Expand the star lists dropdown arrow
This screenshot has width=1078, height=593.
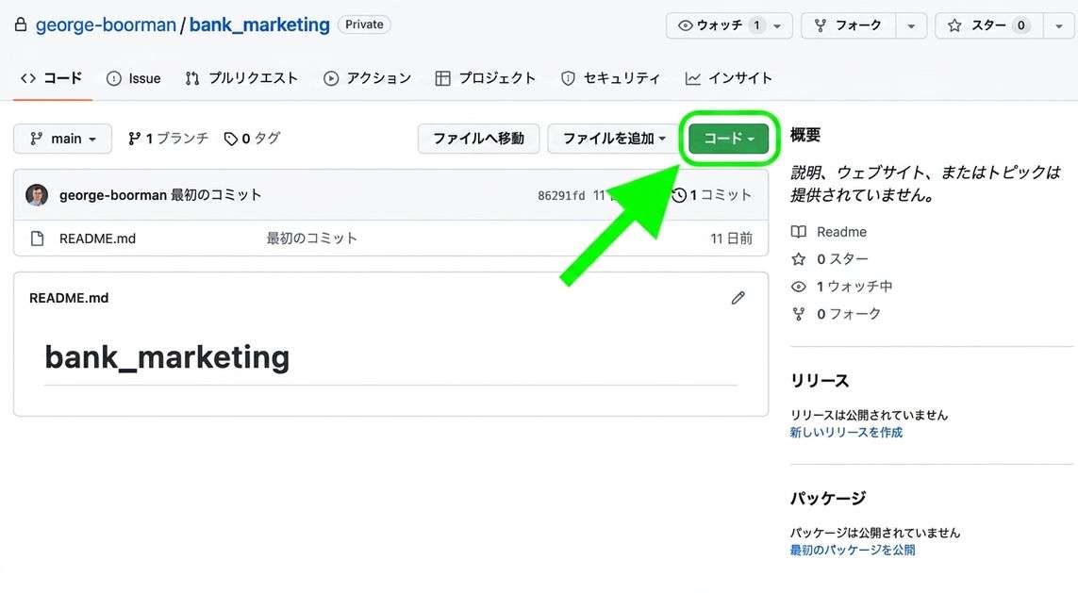[1058, 26]
